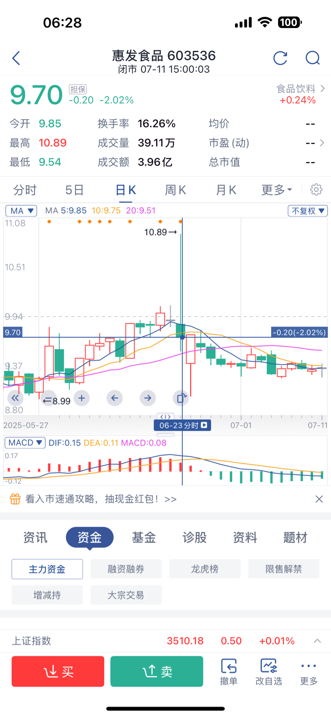This screenshot has width=331, height=717.
Task: Tap the 9.70 price tag on chart
Action: click(12, 332)
